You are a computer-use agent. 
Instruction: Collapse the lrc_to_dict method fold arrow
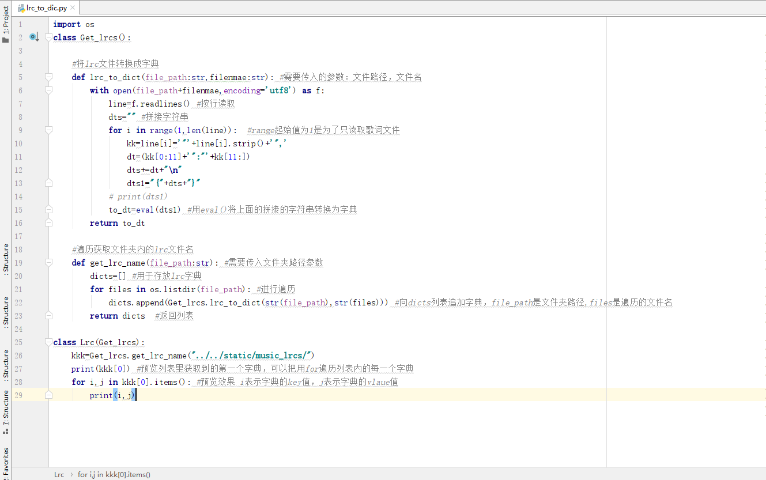[x=48, y=77]
